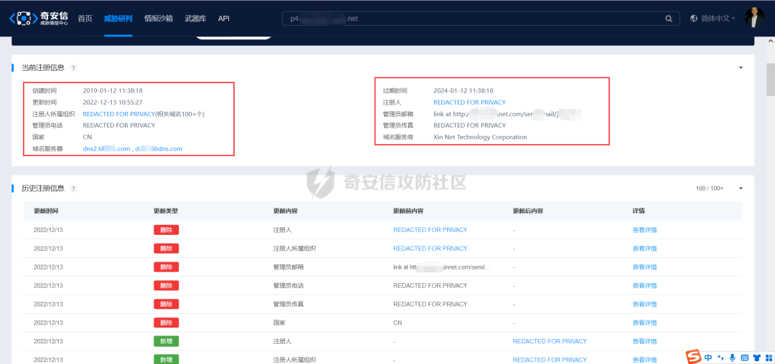Open 注册人所属组织 REDACTED FOR PRIVACY link

(118, 114)
